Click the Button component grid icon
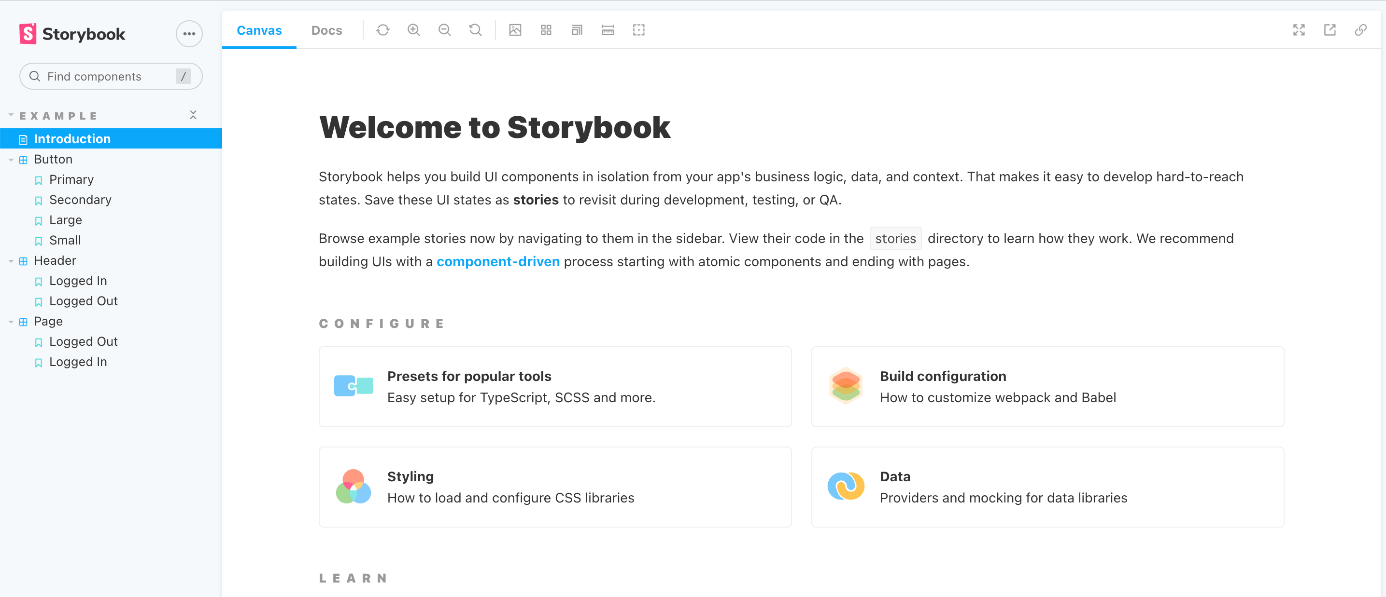 point(23,160)
